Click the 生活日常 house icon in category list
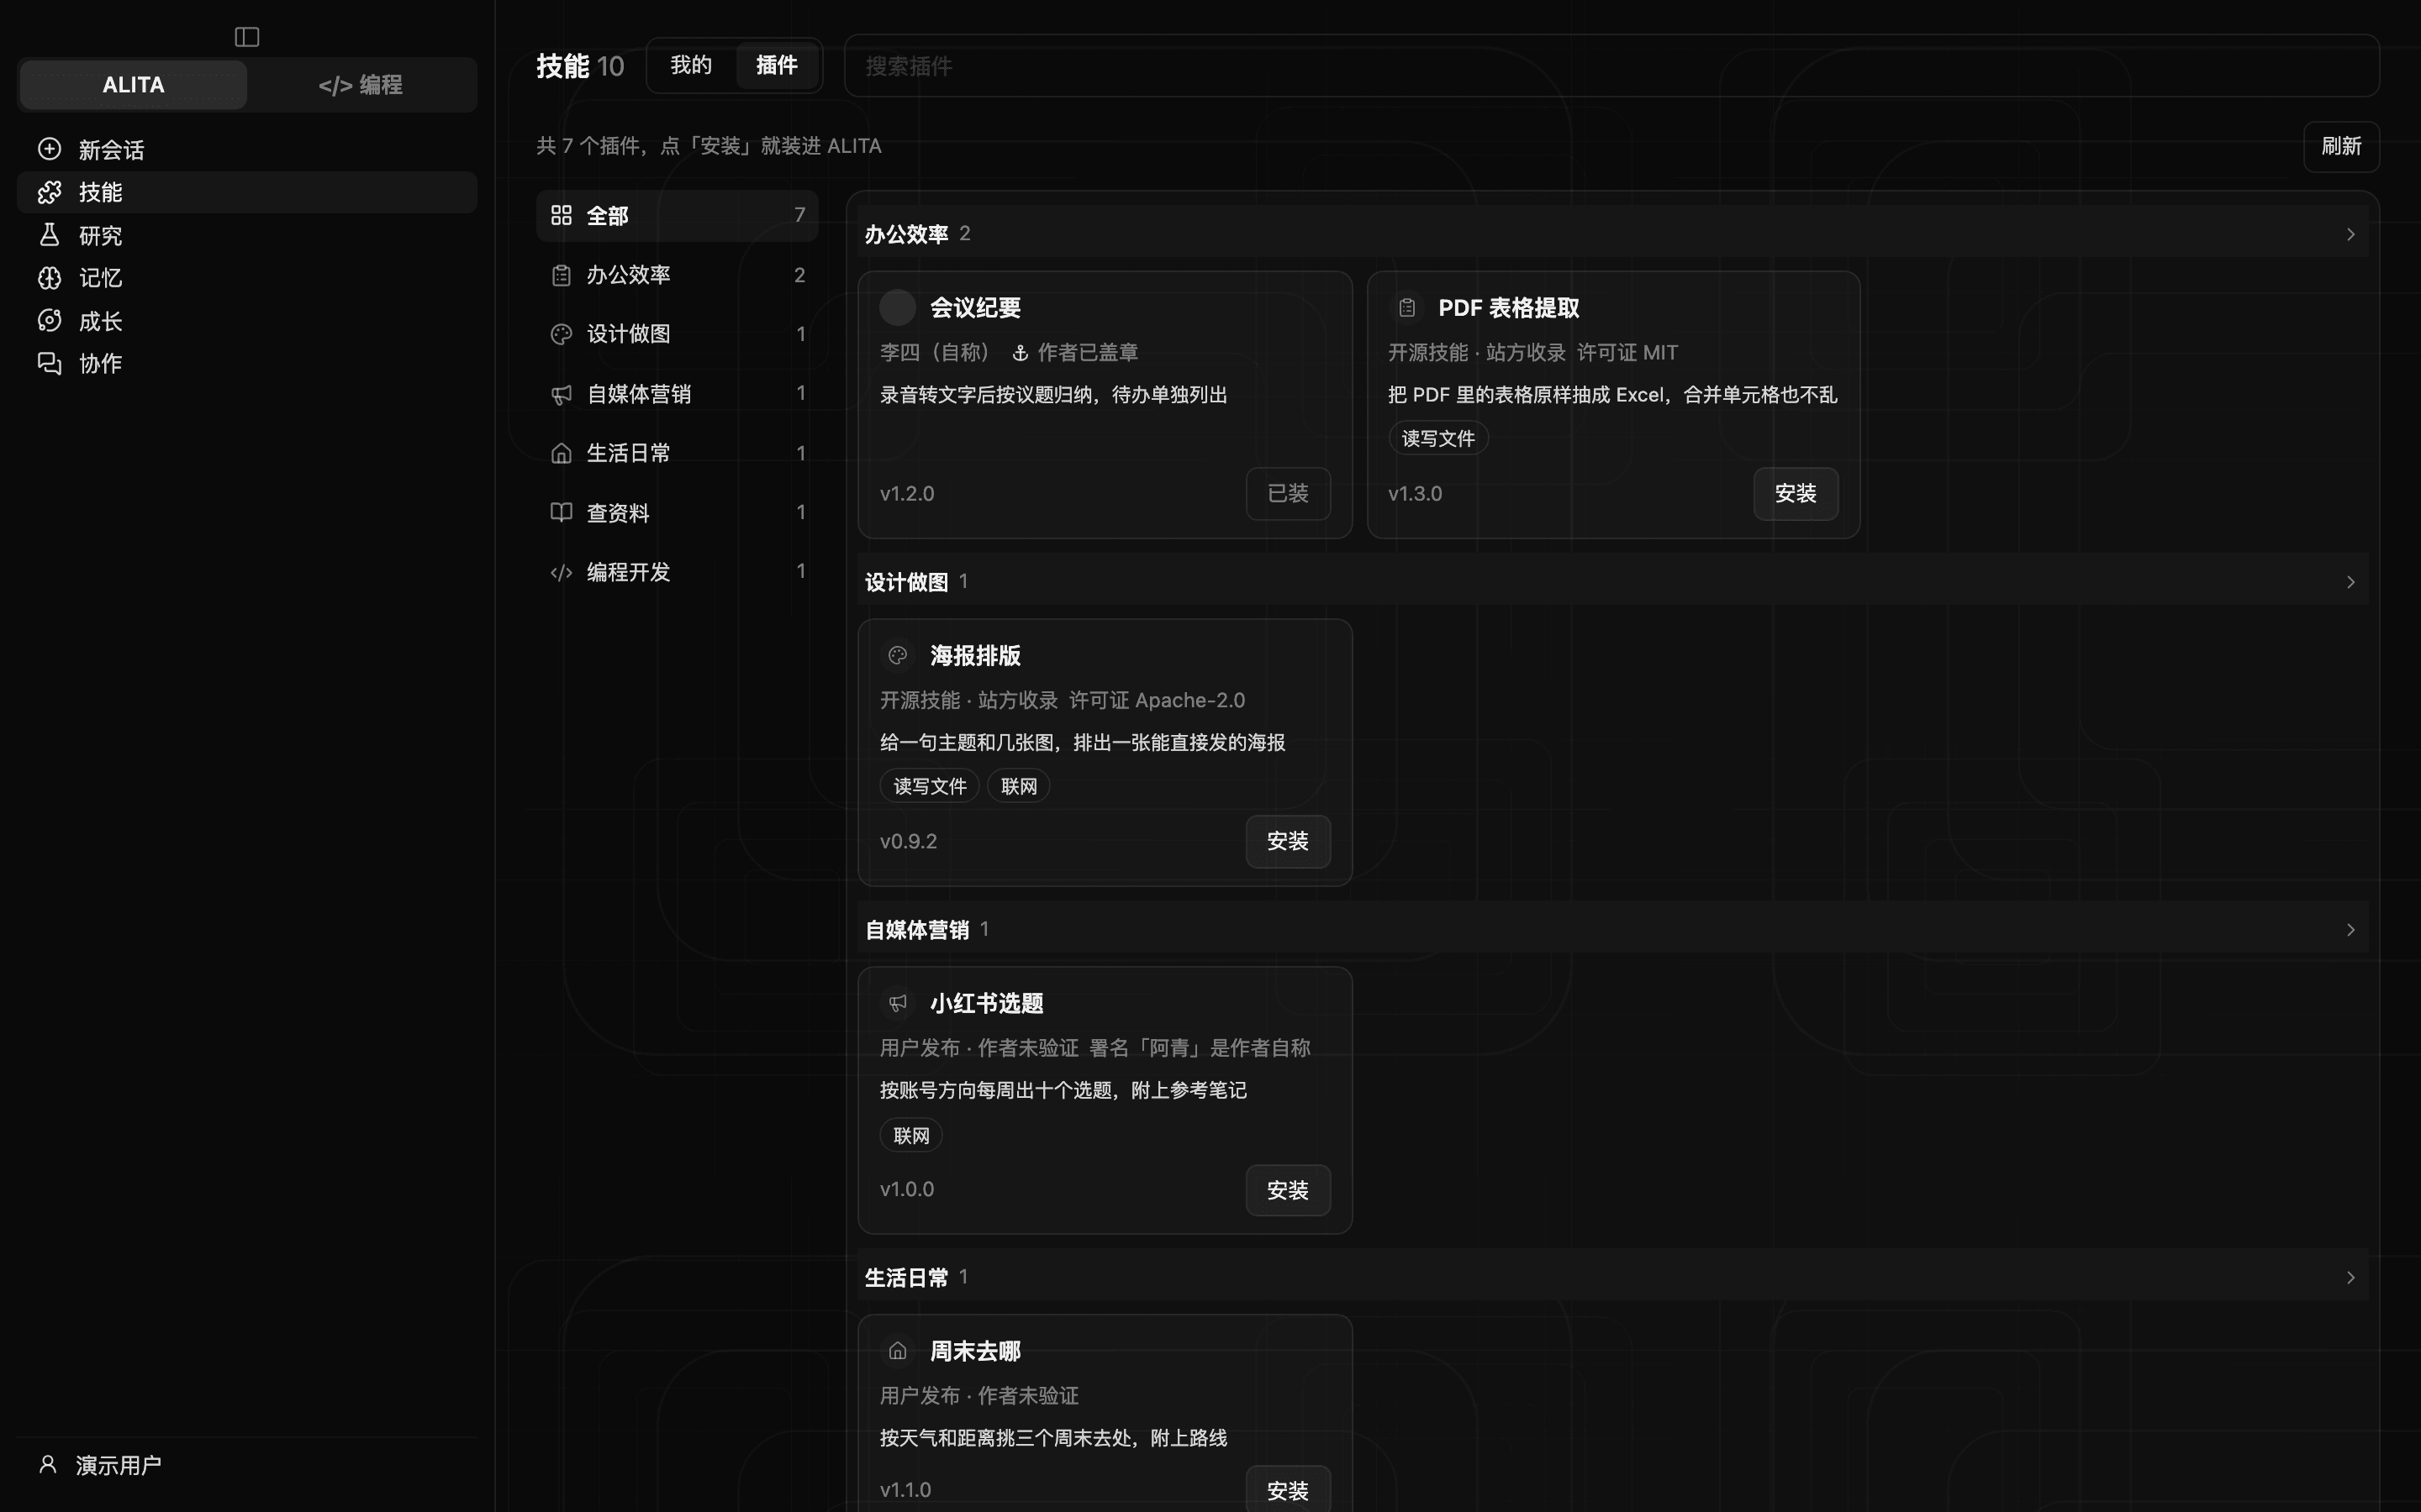2421x1512 pixels. click(562, 453)
